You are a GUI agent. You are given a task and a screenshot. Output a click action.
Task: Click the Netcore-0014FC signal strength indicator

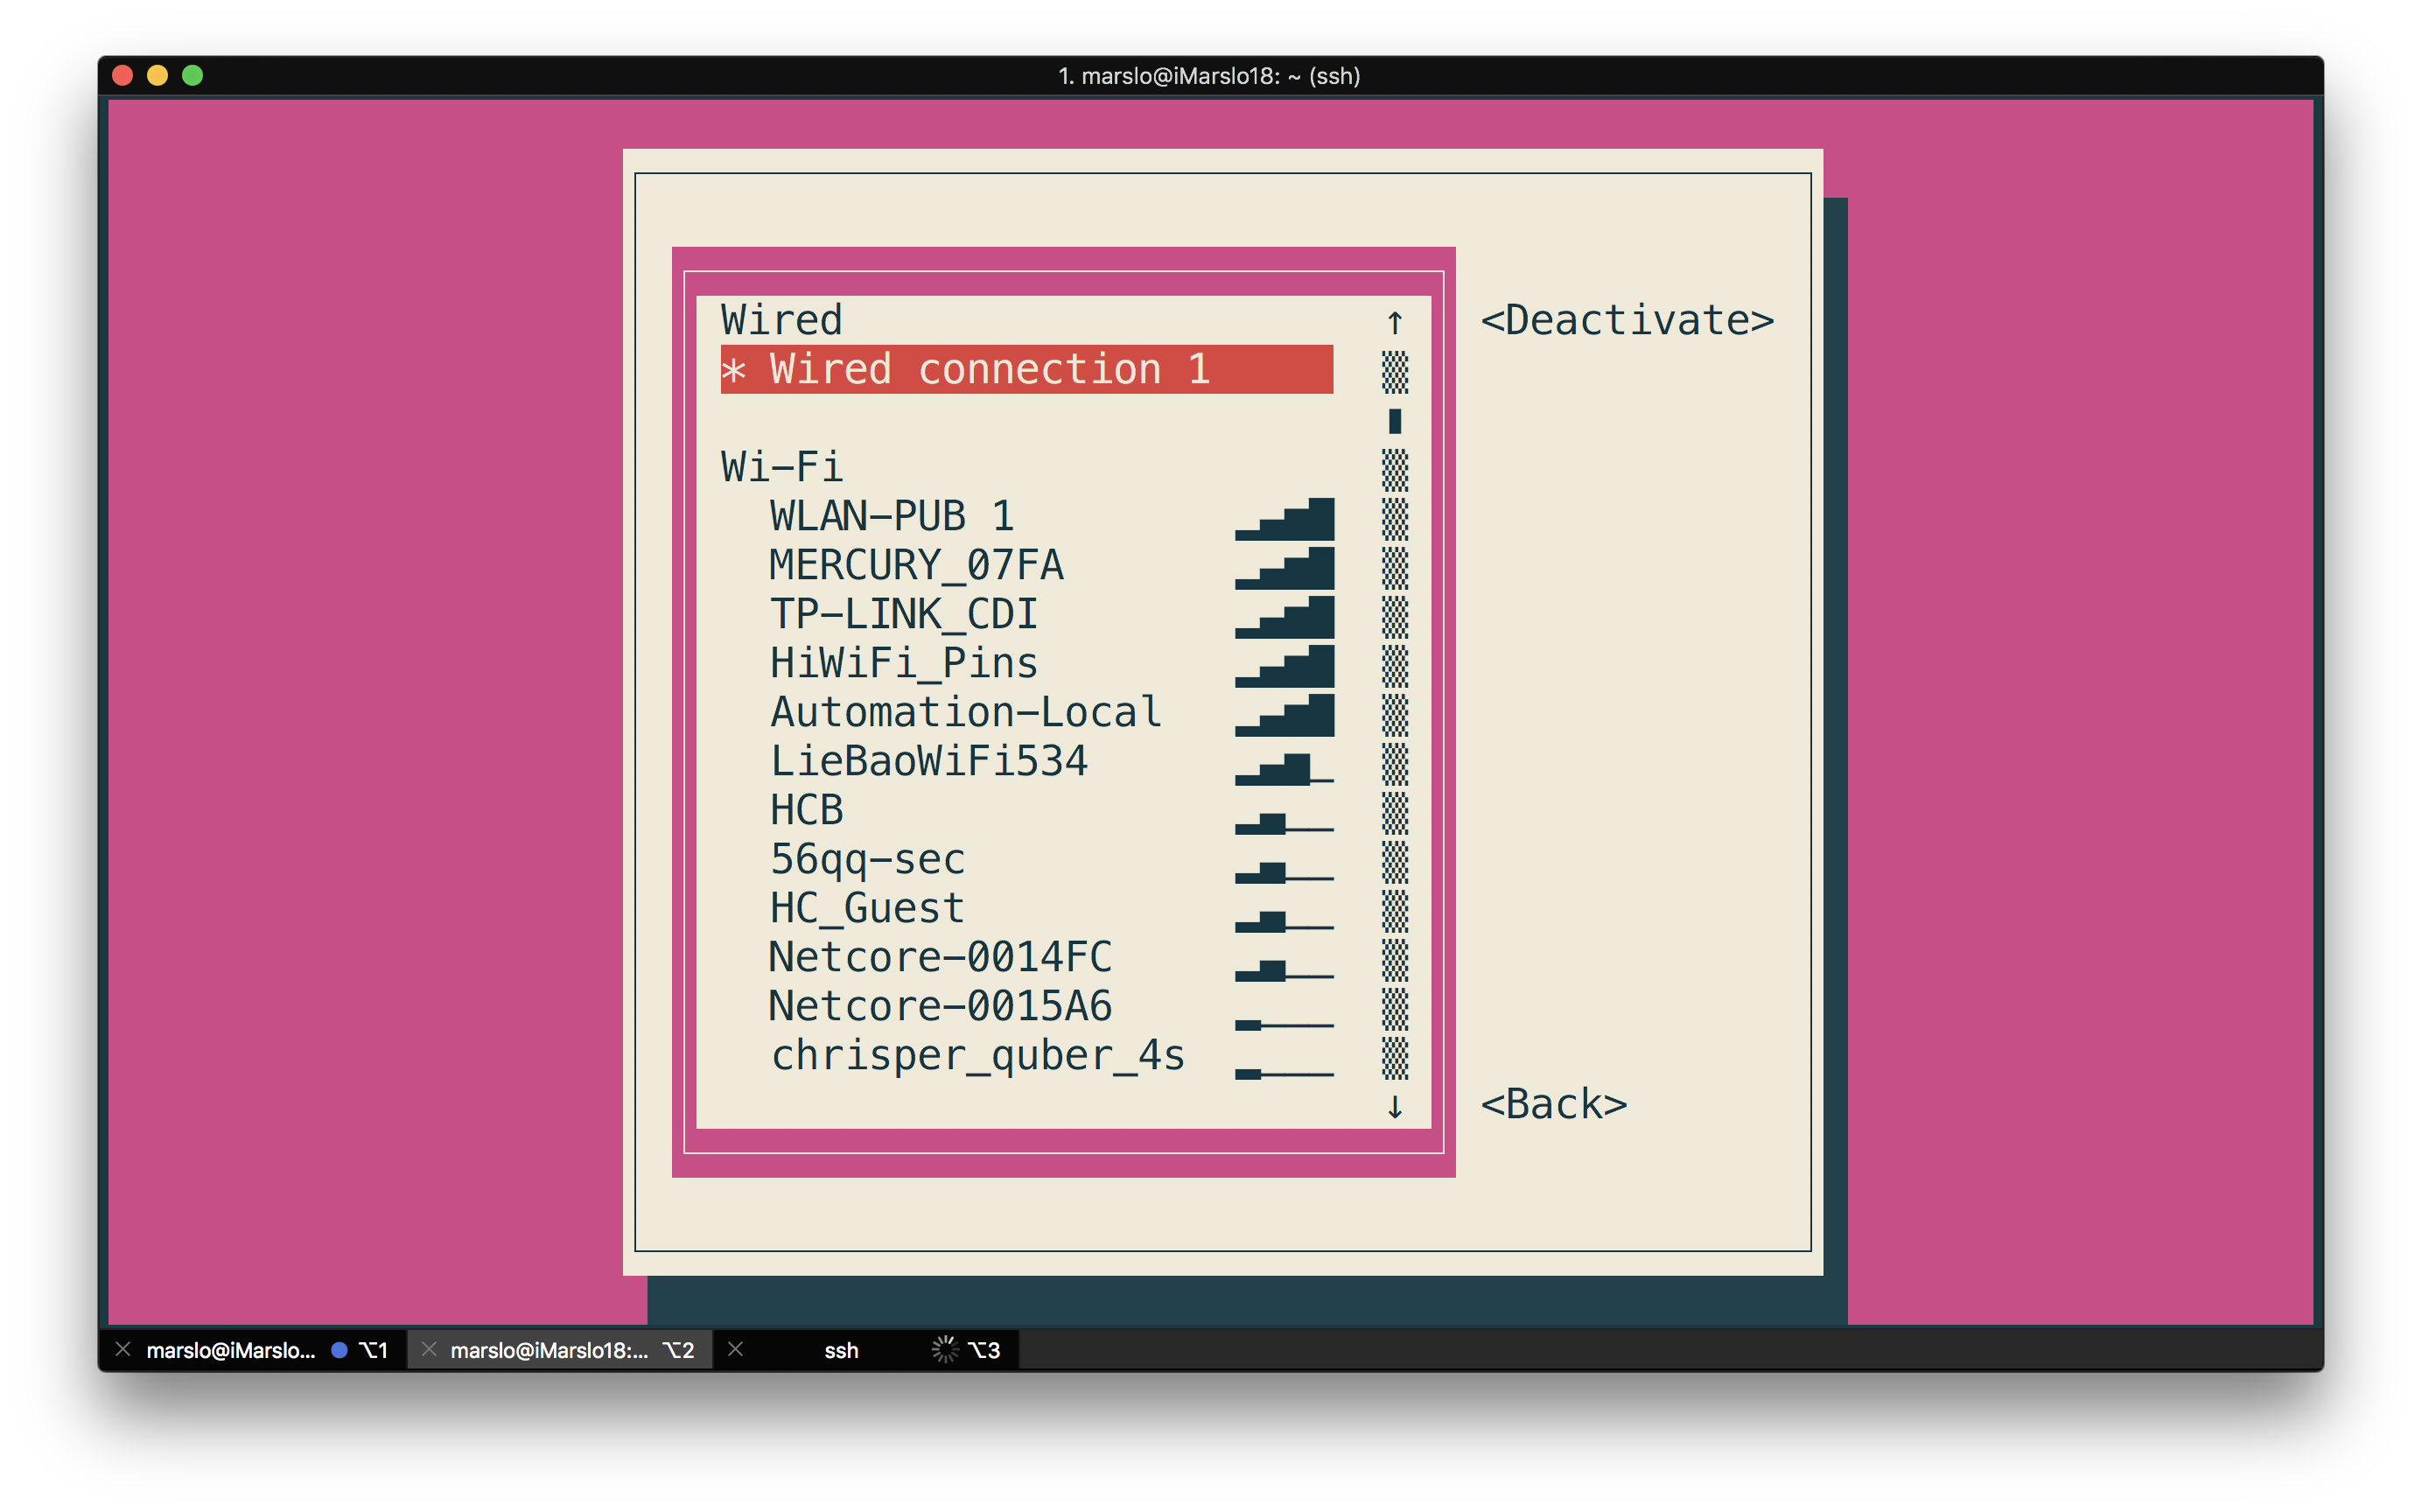click(1284, 970)
